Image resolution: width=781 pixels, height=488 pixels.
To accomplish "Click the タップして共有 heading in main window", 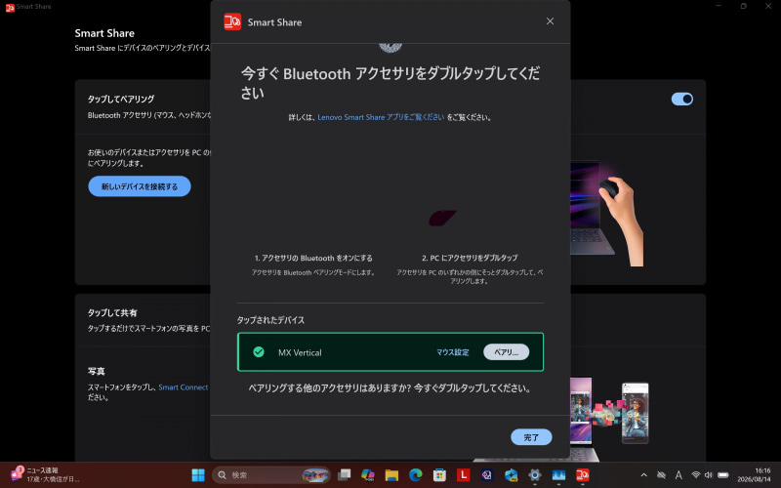I will (112, 312).
